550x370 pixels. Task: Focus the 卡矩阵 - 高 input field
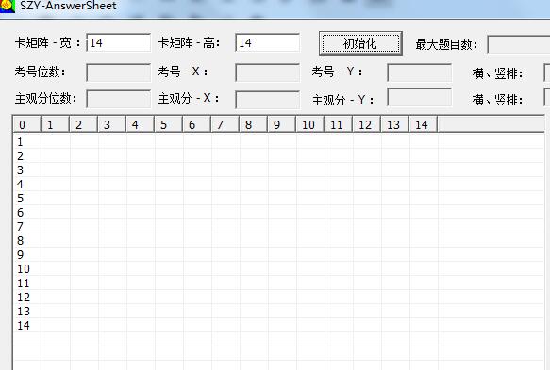[268, 42]
